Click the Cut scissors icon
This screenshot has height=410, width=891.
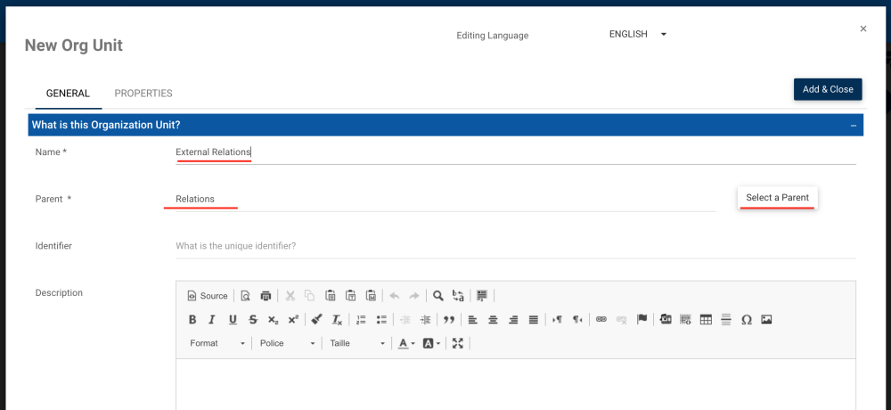pyautogui.click(x=290, y=296)
